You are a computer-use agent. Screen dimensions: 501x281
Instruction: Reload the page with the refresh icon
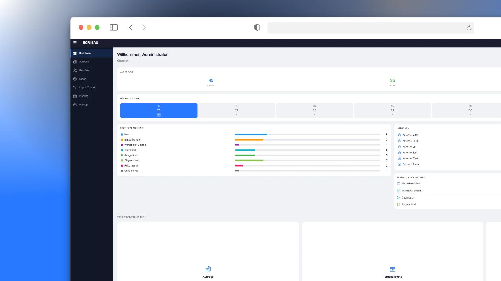click(x=469, y=28)
